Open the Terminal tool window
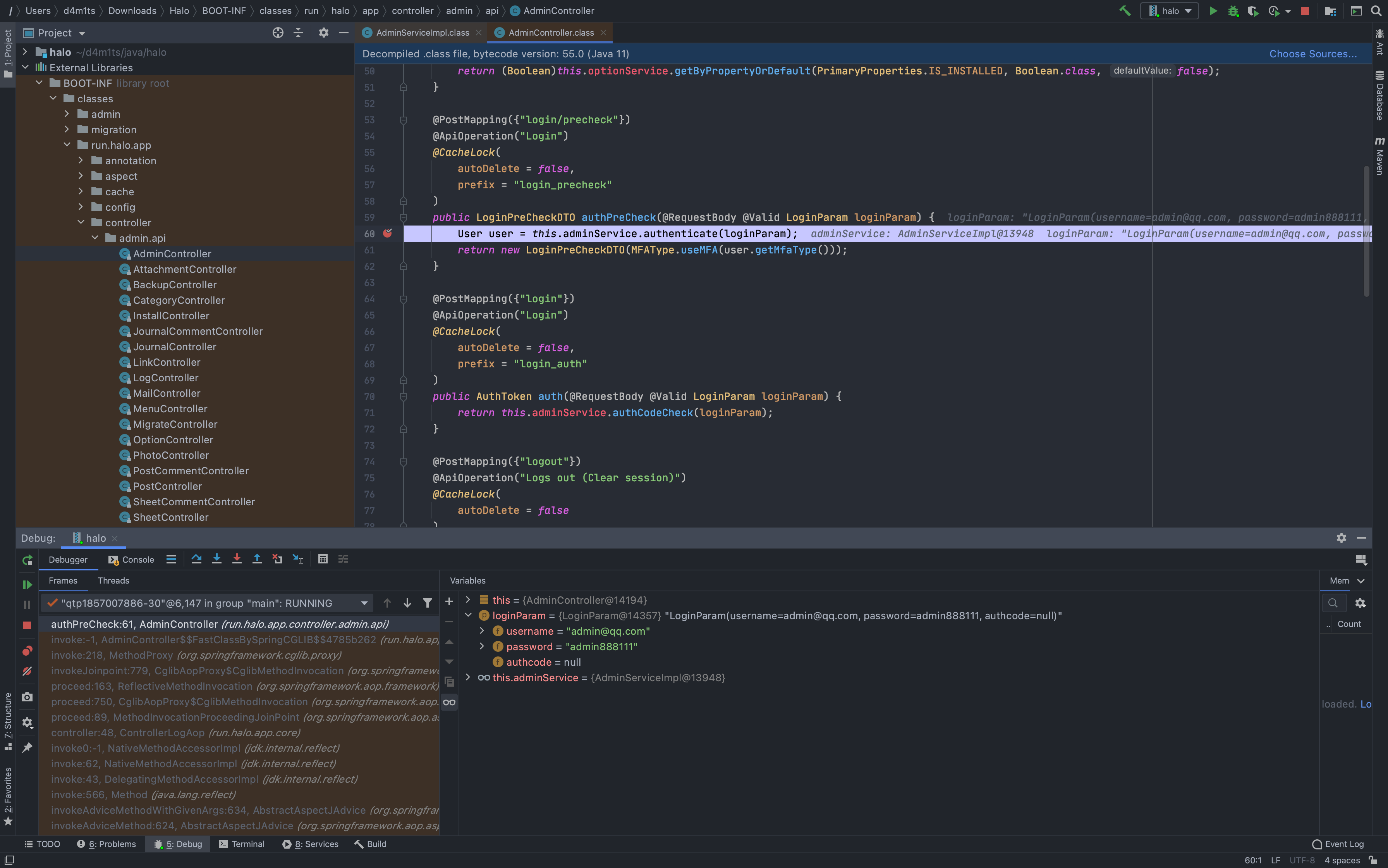 [241, 844]
